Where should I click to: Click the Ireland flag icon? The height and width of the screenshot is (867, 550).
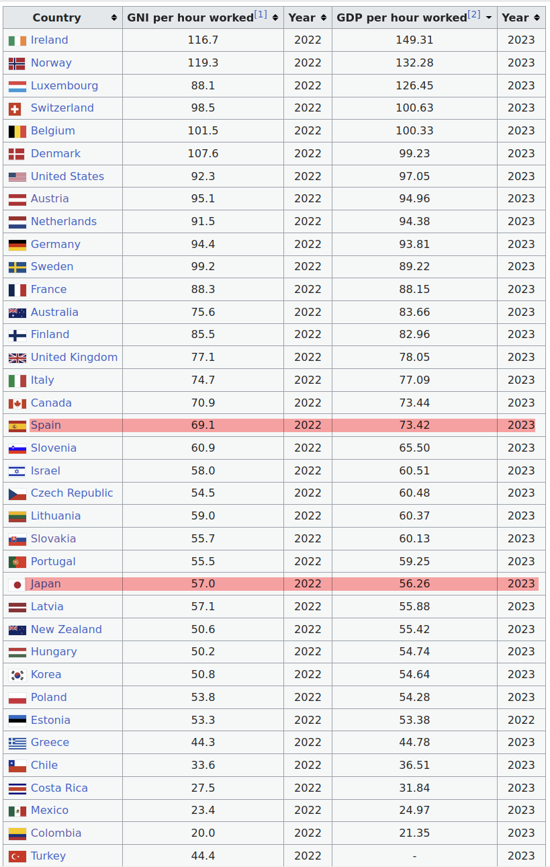(17, 40)
